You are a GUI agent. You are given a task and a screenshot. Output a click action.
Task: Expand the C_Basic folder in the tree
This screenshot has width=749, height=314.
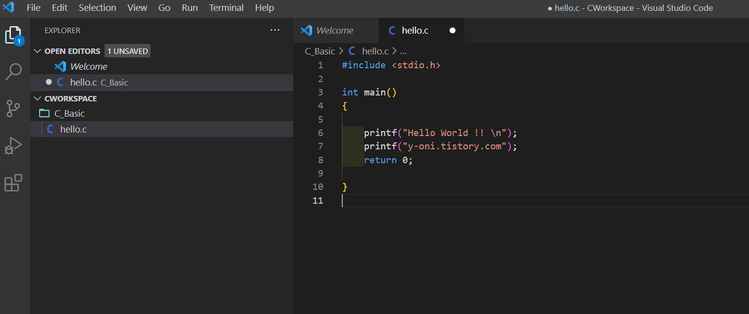[161, 113]
